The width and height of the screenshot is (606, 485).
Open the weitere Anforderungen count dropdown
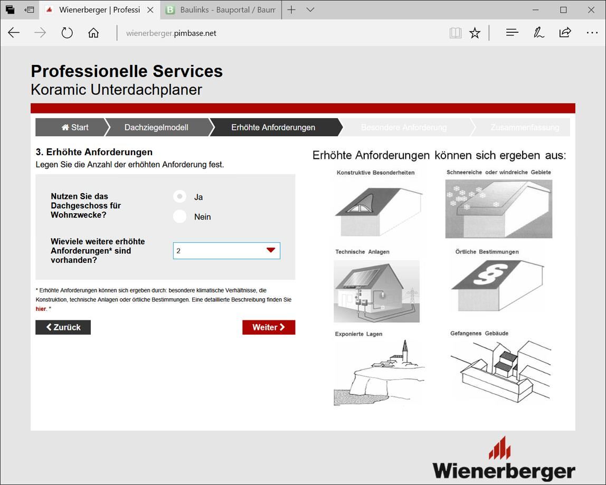pos(226,251)
